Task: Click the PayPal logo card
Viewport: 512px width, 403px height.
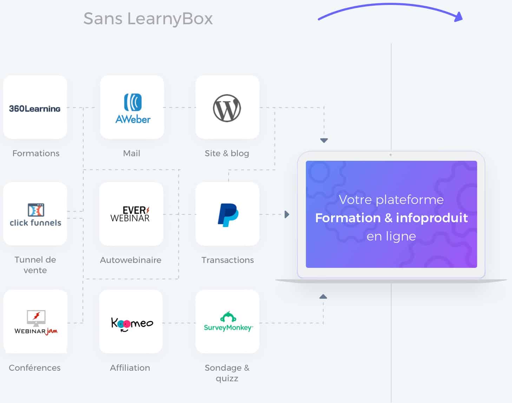Action: (227, 214)
